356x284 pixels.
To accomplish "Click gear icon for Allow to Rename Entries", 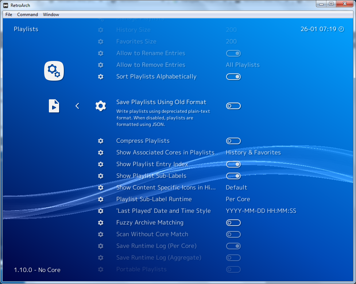I will 101,53.
